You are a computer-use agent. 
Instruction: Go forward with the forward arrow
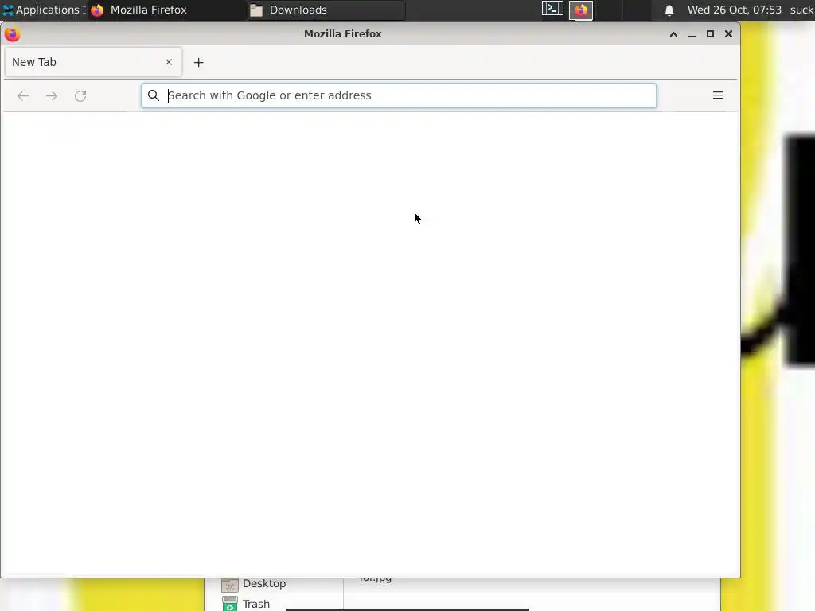[x=52, y=95]
